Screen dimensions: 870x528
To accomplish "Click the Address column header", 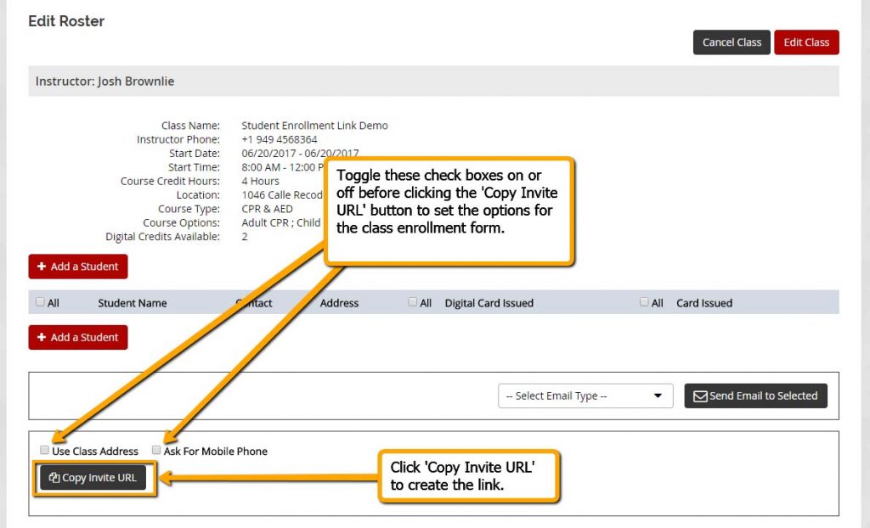I will (x=339, y=303).
